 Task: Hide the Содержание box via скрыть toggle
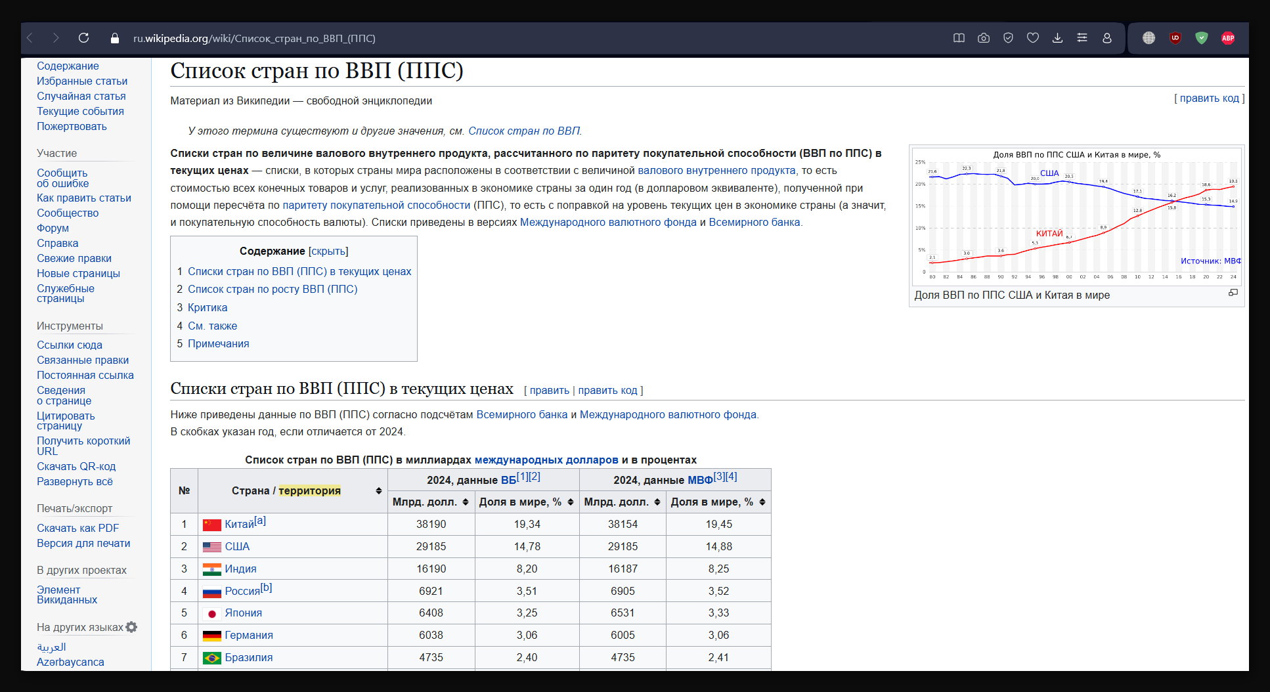tap(328, 251)
